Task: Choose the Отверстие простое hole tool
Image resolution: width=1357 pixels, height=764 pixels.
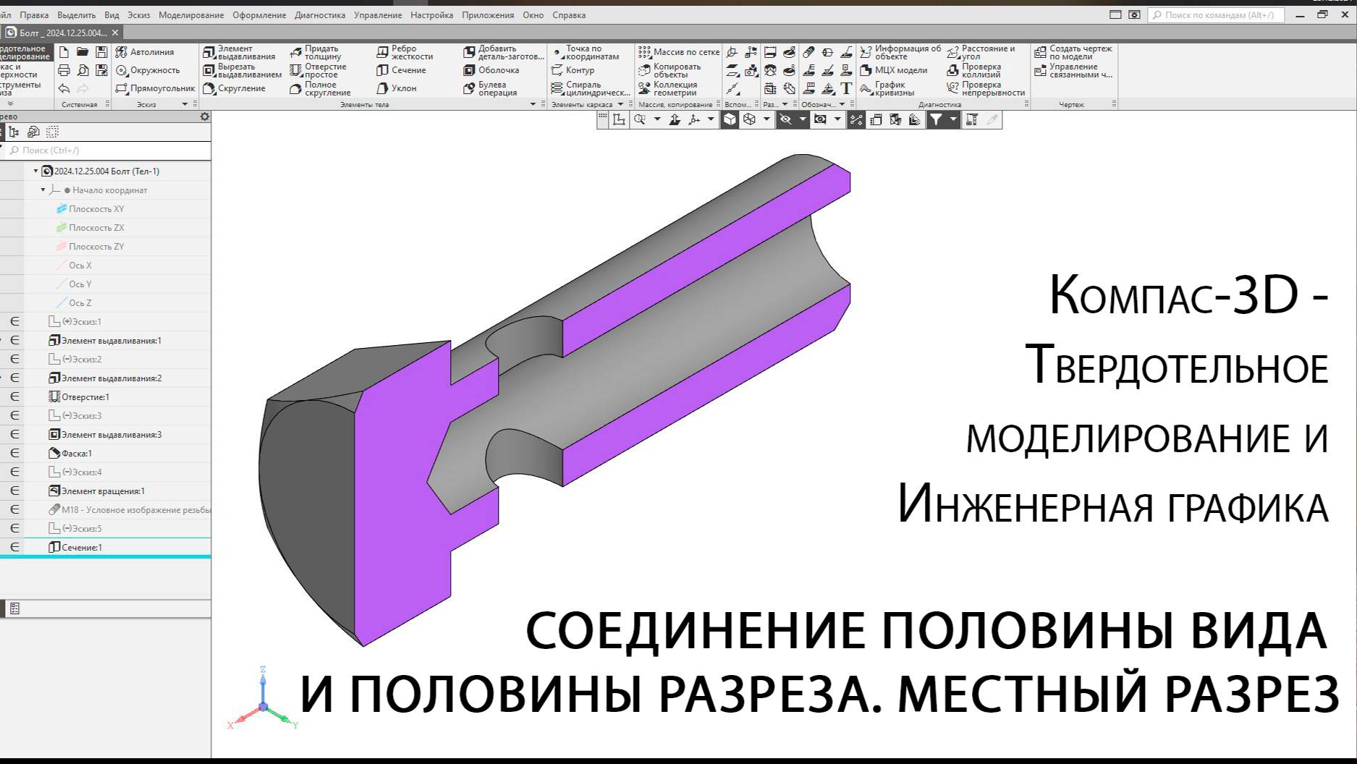Action: (x=318, y=70)
